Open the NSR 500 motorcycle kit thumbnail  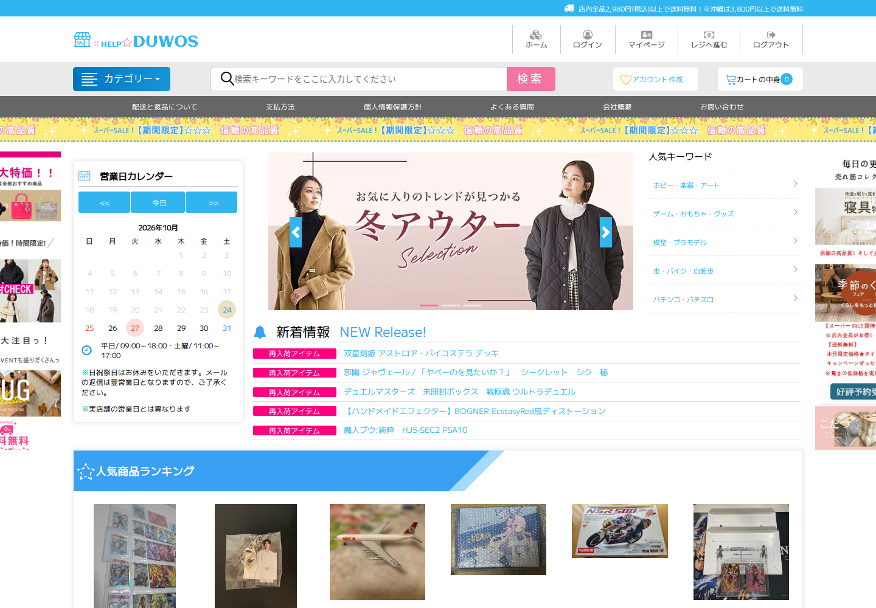pyautogui.click(x=620, y=531)
